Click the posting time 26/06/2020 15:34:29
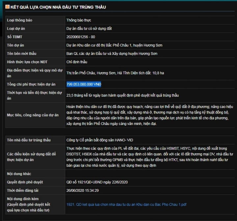Viewport: 237px width, 221px height. 83,190
